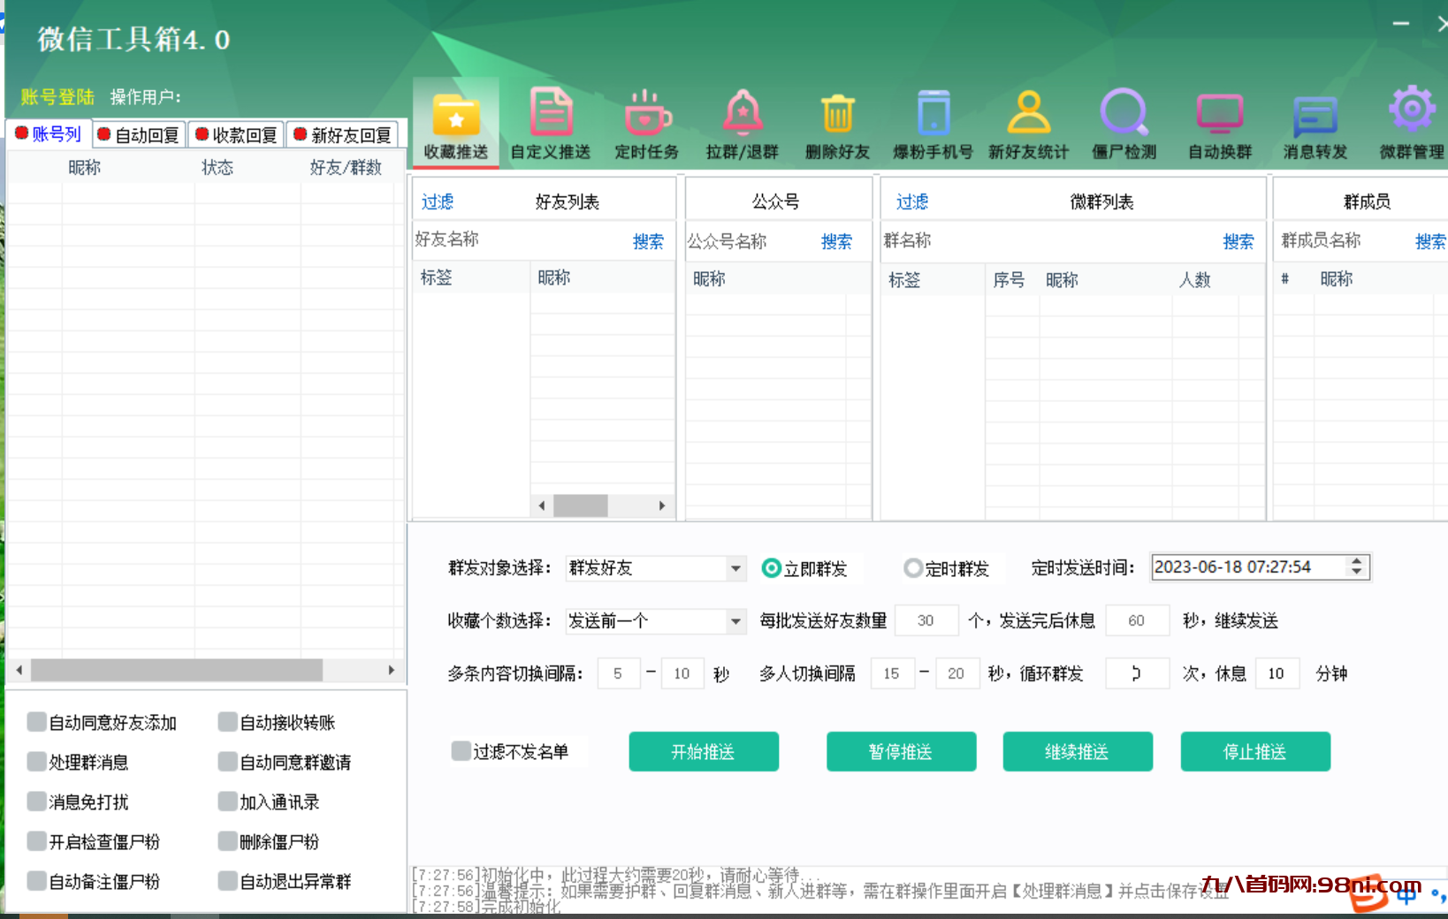Viewport: 1448px width, 919px height.
Task: Check the 自动备注僵尸粉 option
Action: (x=36, y=881)
